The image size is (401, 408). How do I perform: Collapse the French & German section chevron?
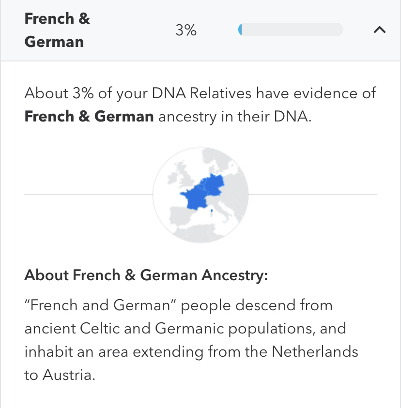[x=379, y=30]
